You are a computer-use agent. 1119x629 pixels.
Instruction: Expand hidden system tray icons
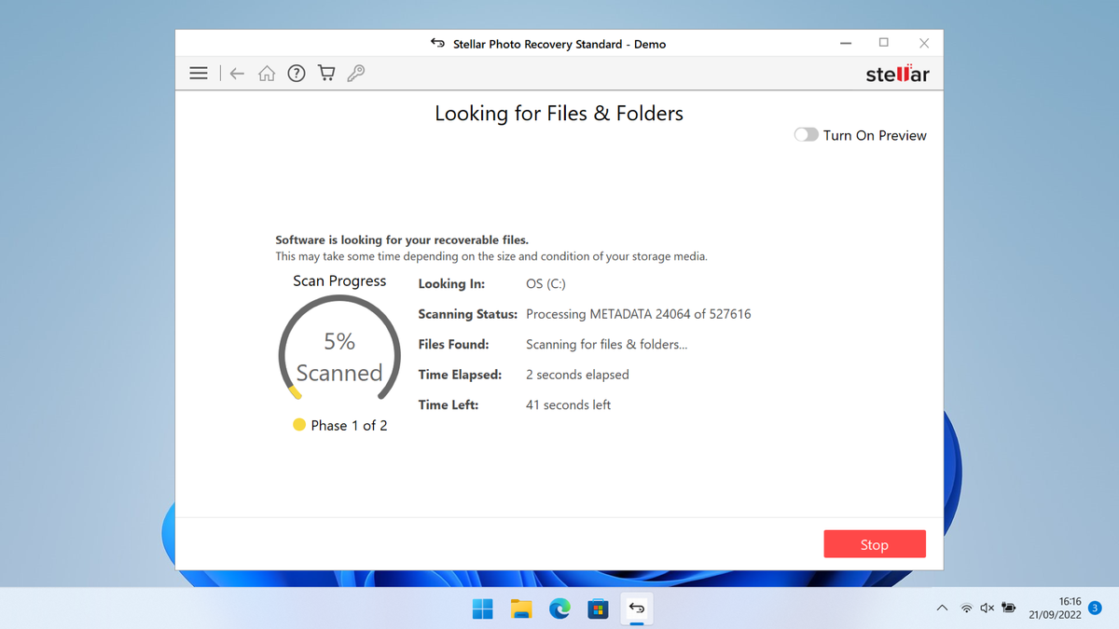(x=942, y=608)
